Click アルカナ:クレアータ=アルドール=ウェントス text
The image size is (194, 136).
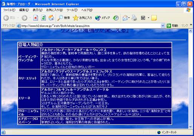(74, 50)
